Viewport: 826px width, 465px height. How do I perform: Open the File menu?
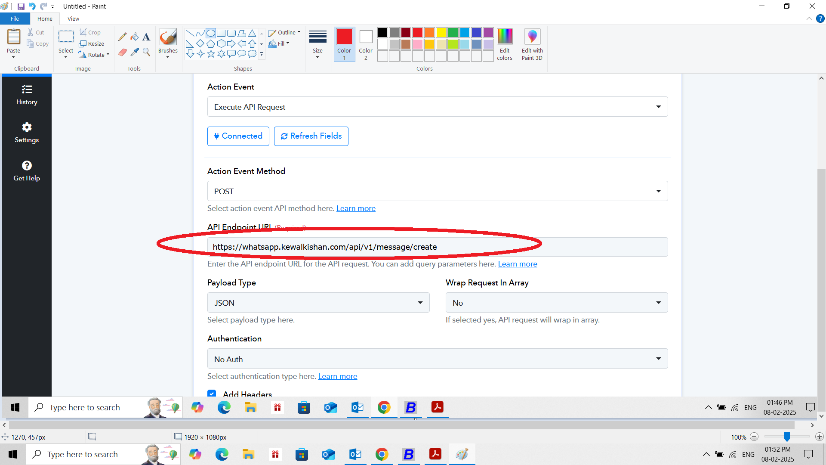click(15, 19)
